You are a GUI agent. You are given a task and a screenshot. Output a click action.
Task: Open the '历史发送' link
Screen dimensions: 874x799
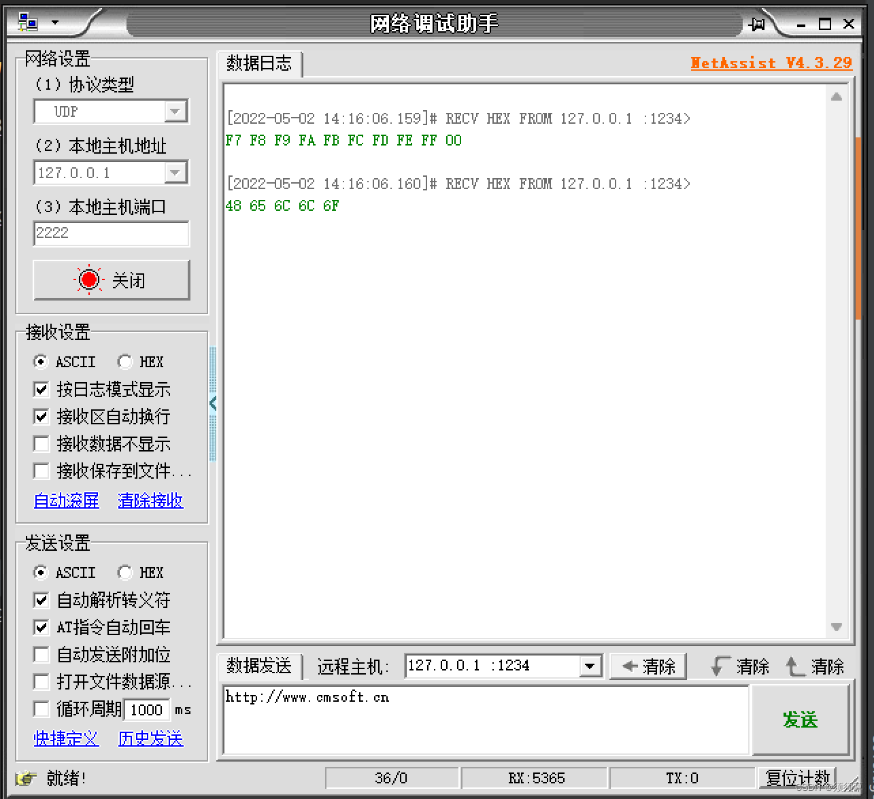click(150, 738)
